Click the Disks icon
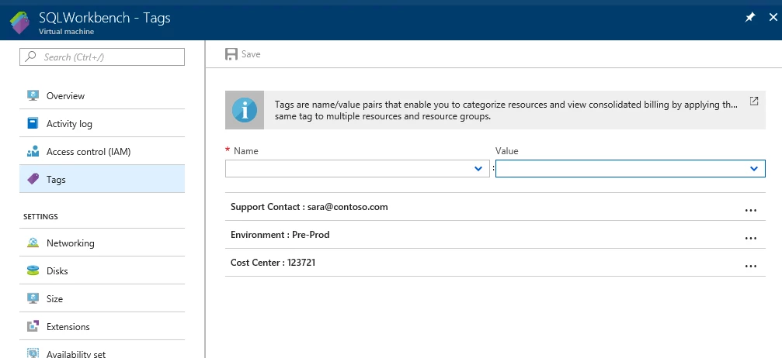Screen dimensions: 782x358 tap(33, 271)
